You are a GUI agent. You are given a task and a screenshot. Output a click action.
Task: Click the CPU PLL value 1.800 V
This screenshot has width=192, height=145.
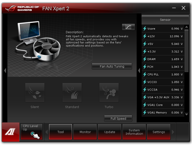(x=177, y=74)
